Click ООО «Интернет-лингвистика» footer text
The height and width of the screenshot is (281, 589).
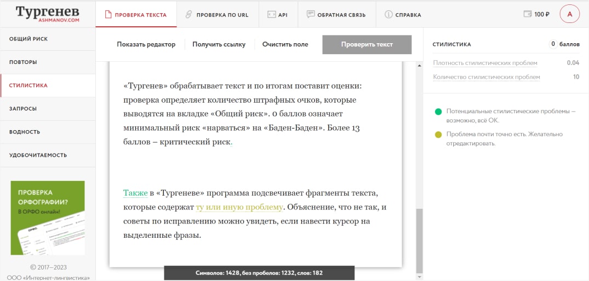pyautogui.click(x=48, y=278)
